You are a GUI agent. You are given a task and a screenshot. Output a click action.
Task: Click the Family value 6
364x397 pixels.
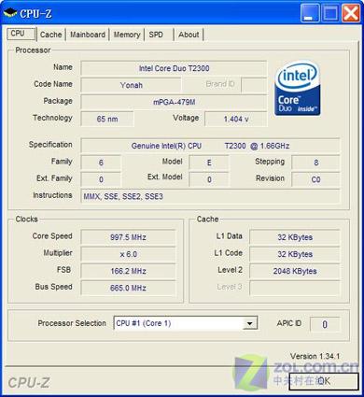pos(101,163)
